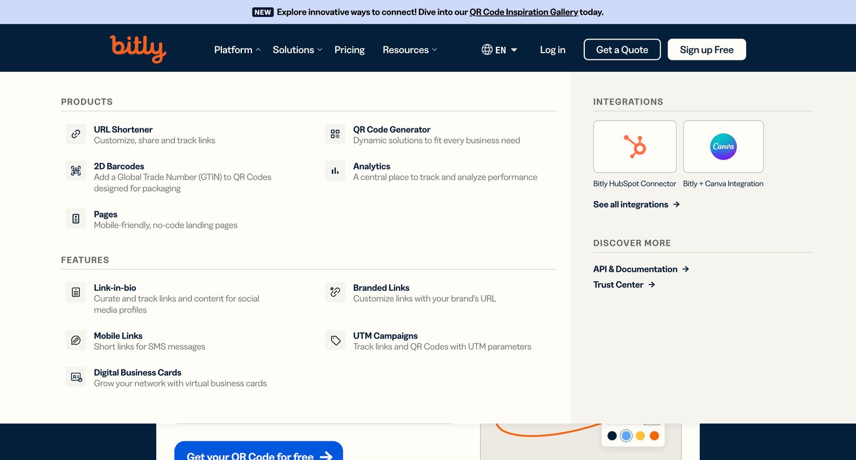Click Log in
This screenshot has width=856, height=460.
coord(553,50)
